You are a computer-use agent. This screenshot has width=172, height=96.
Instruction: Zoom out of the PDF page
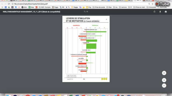164,86
